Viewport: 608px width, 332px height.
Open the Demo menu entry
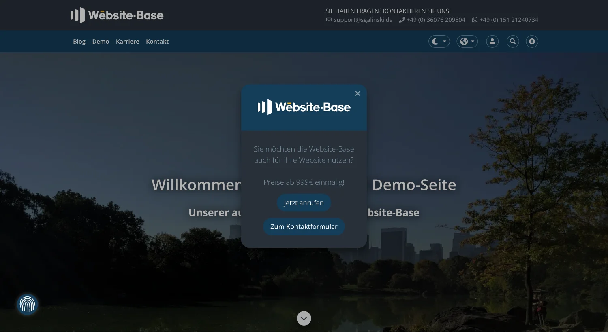tap(101, 41)
